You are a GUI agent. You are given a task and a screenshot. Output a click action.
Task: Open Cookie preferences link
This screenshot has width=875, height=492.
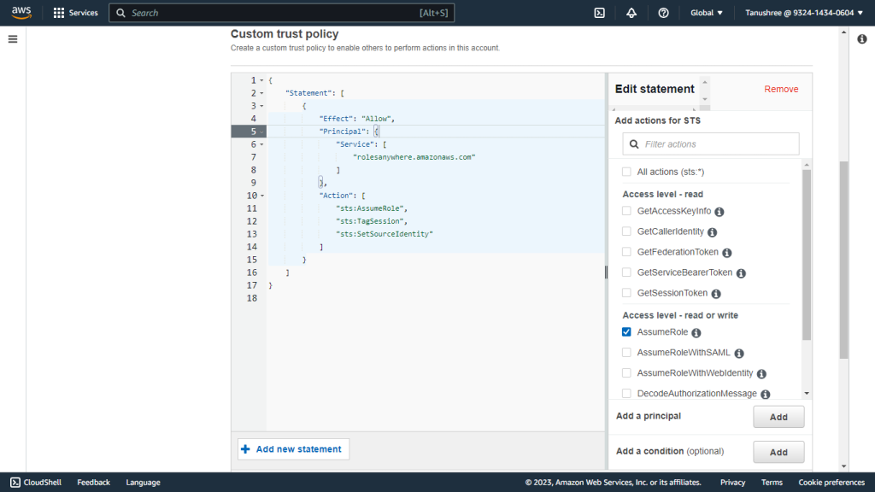click(831, 482)
